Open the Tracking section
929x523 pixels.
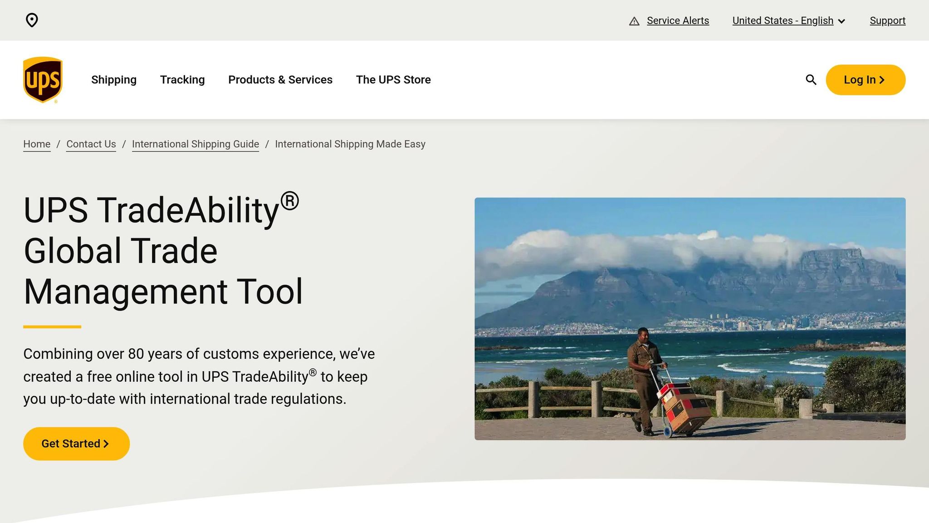[x=182, y=79]
